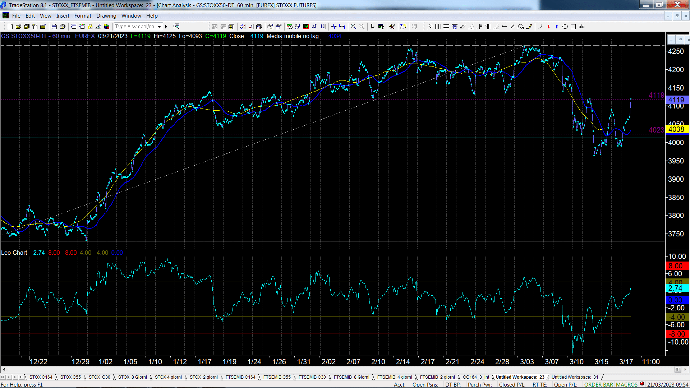The height and width of the screenshot is (388, 690).
Task: Select the ellipse drawing tool
Action: pos(565,27)
